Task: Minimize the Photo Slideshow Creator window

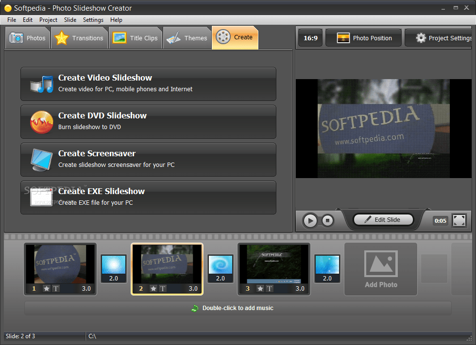Action: 443,8
